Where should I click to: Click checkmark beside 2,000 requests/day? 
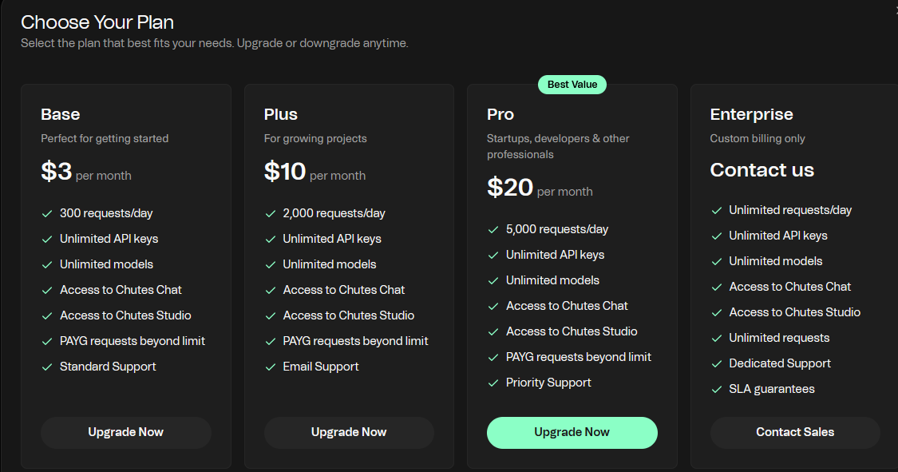(271, 213)
